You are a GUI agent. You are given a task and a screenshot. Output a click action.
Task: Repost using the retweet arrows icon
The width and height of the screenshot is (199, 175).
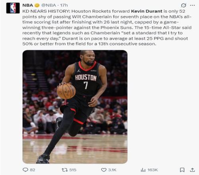click(x=65, y=170)
